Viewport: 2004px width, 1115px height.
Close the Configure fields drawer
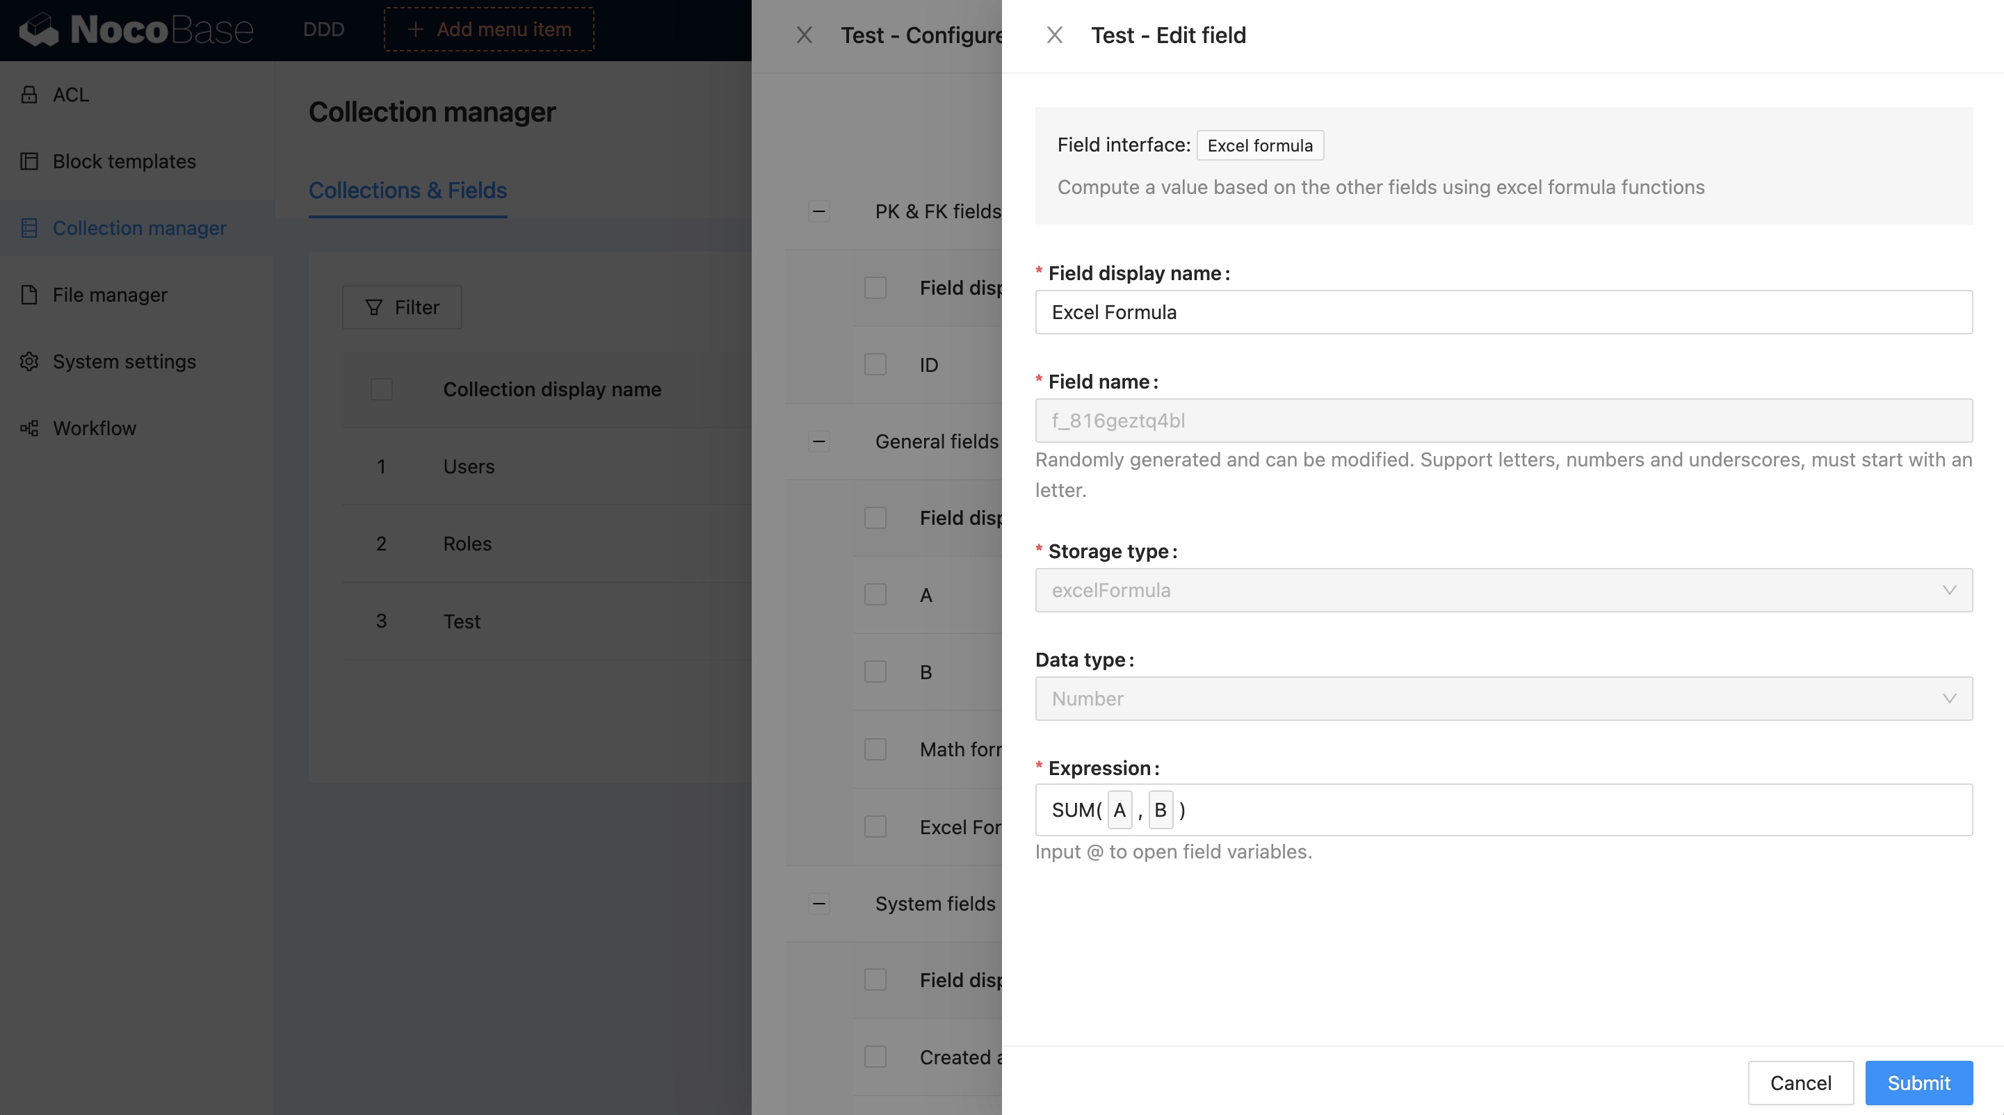click(x=805, y=35)
